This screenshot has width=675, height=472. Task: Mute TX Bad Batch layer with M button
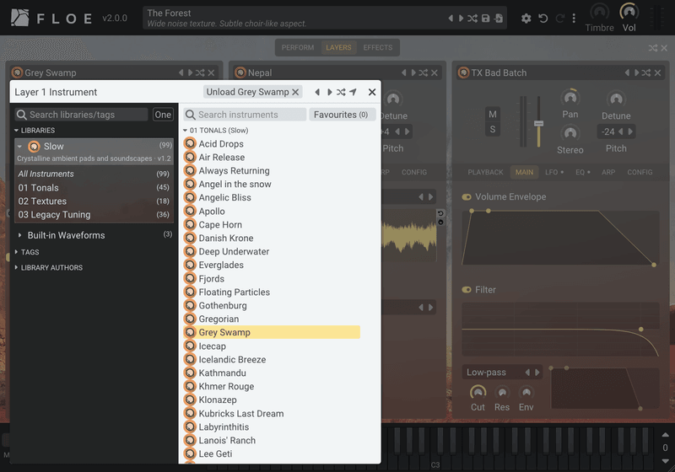[x=493, y=115]
